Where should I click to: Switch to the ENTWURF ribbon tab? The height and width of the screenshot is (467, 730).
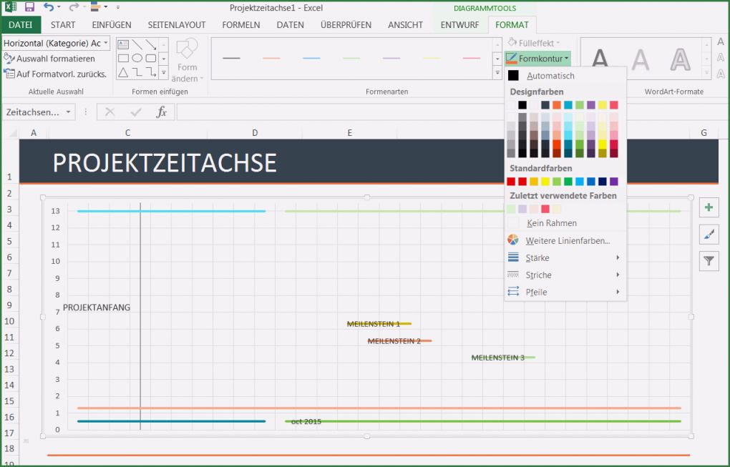[x=459, y=24]
